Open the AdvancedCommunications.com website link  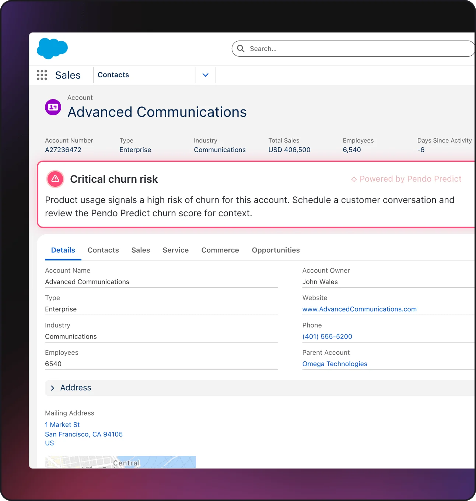(x=359, y=309)
